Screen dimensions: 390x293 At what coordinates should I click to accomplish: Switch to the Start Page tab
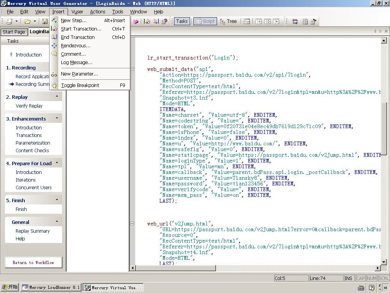(14, 32)
